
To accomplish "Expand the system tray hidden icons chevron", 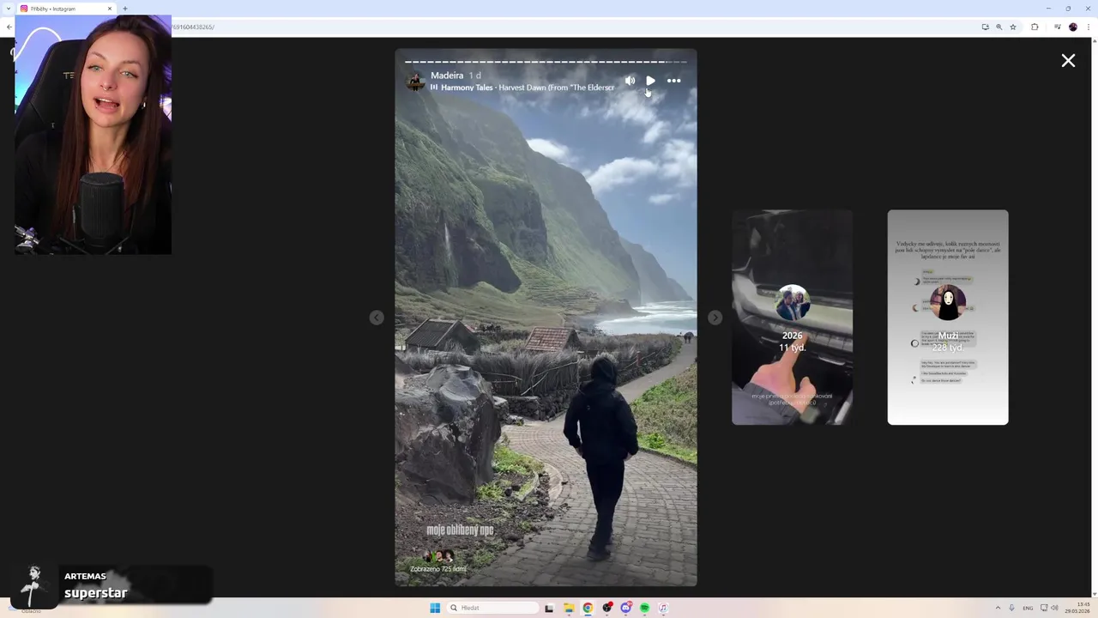I will coord(998,608).
